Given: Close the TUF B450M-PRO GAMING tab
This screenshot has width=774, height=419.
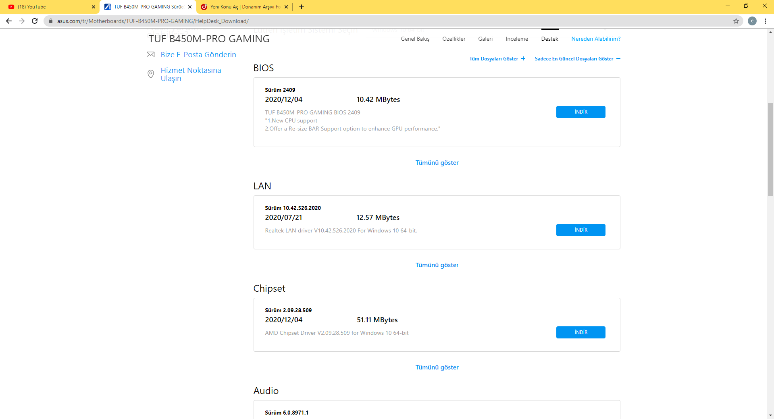Looking at the screenshot, I should (190, 7).
